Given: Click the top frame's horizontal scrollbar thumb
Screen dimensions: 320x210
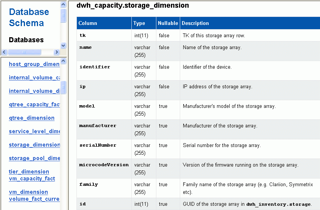Looking at the screenshot, I should click(x=24, y=52).
